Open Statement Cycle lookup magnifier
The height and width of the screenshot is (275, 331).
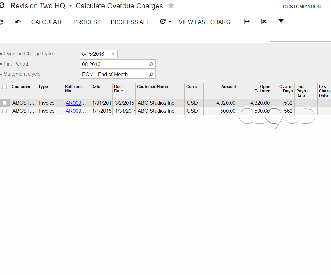click(x=151, y=74)
